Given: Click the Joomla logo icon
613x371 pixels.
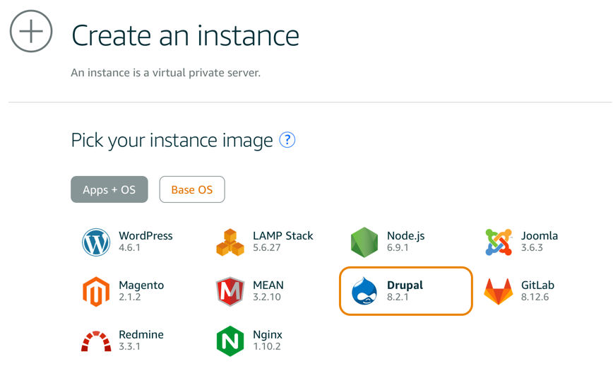Looking at the screenshot, I should [x=499, y=242].
